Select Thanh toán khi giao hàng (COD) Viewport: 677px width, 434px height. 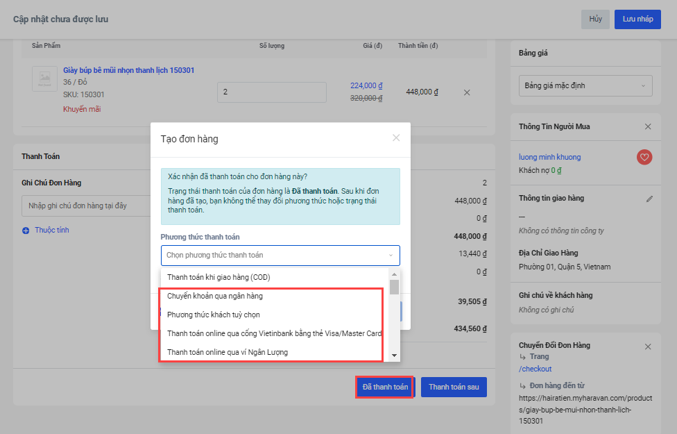click(218, 277)
